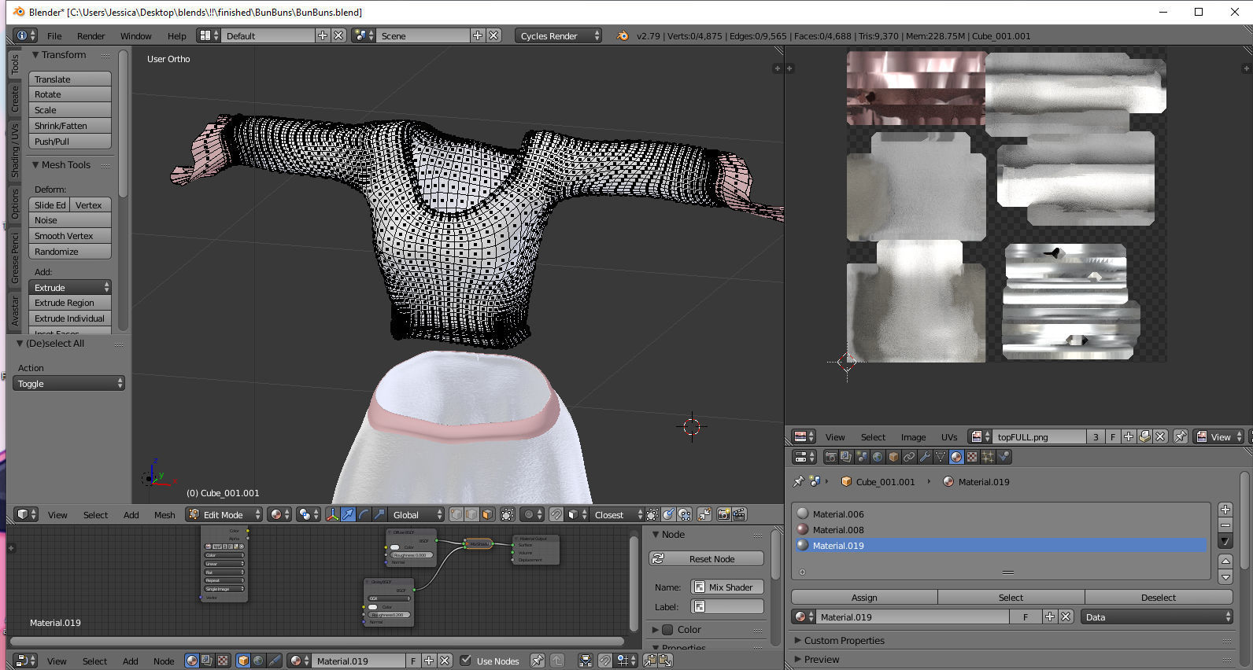The width and height of the screenshot is (1253, 670).
Task: Toggle node editor snap magnet icon
Action: 604,661
